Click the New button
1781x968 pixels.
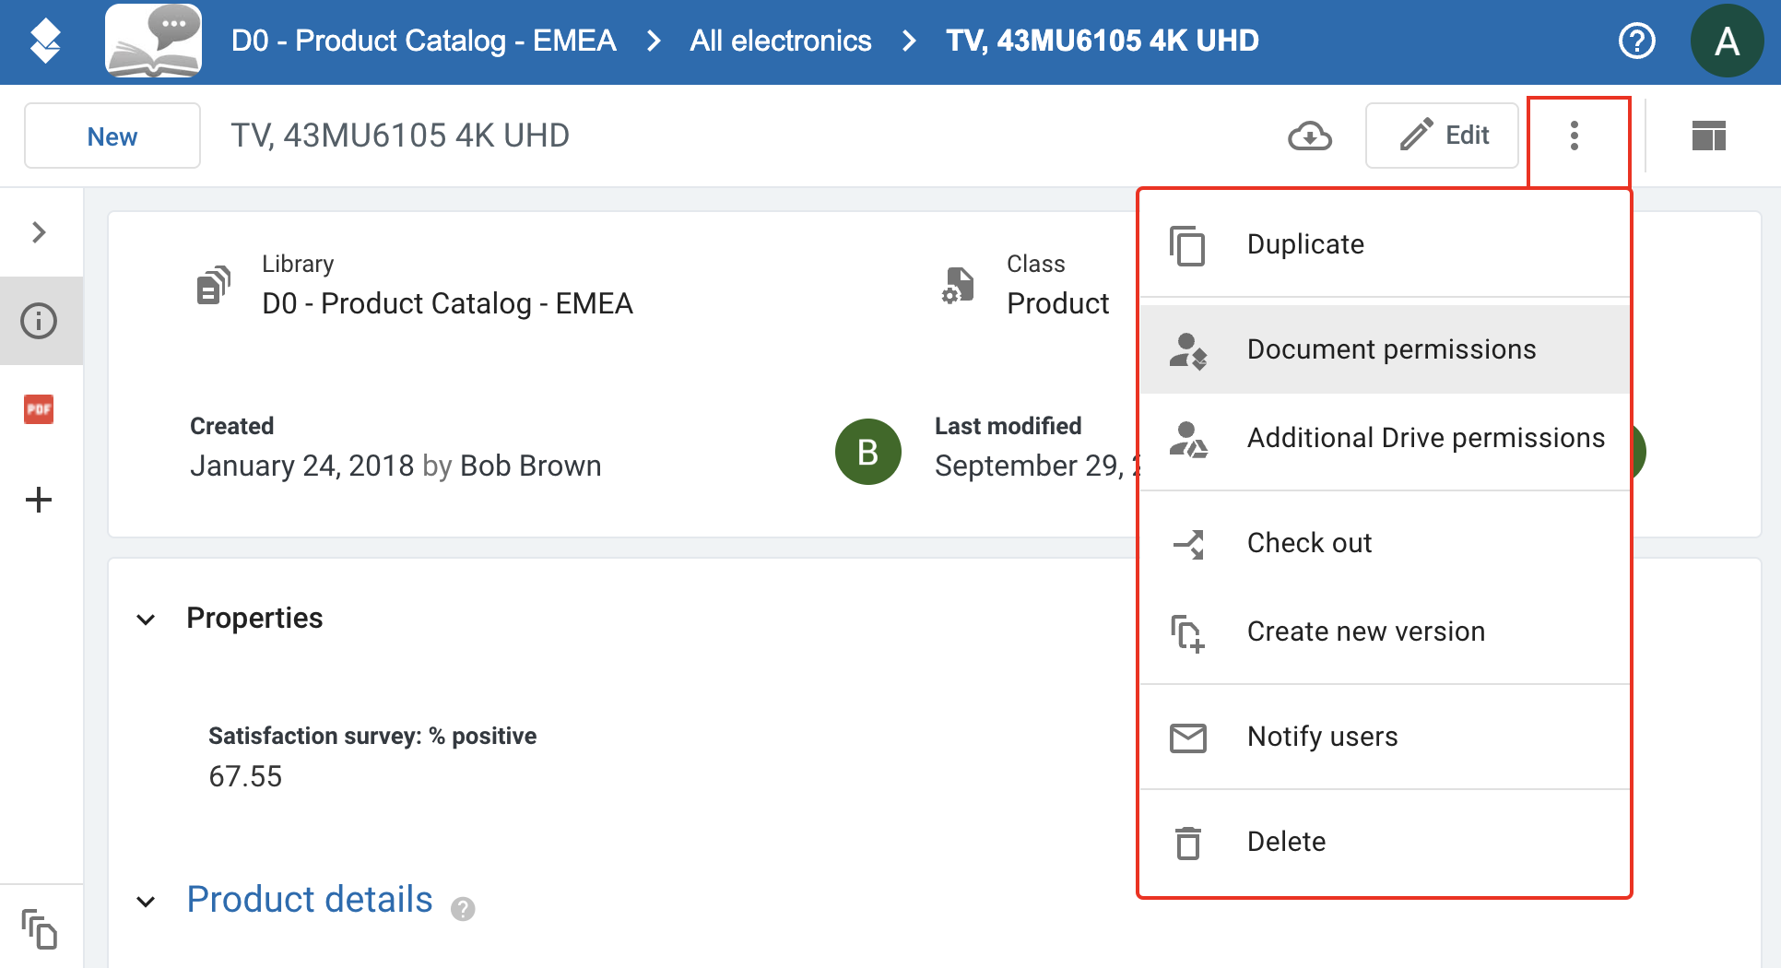(x=112, y=136)
